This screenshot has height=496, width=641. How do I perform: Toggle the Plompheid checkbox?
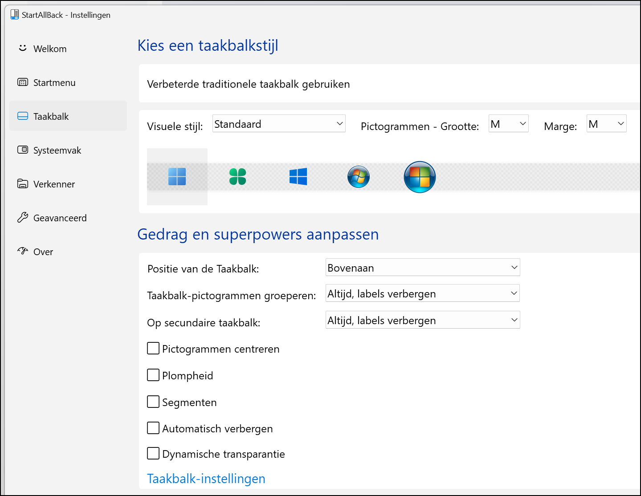153,375
